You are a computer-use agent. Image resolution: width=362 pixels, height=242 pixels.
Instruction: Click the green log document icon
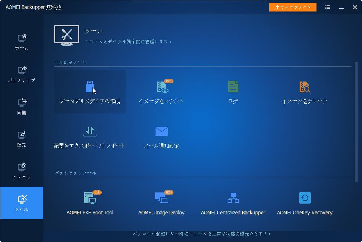point(233,87)
